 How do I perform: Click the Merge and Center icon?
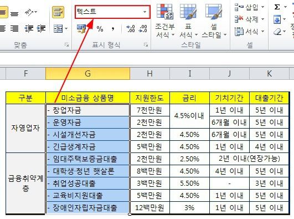pos(58,28)
